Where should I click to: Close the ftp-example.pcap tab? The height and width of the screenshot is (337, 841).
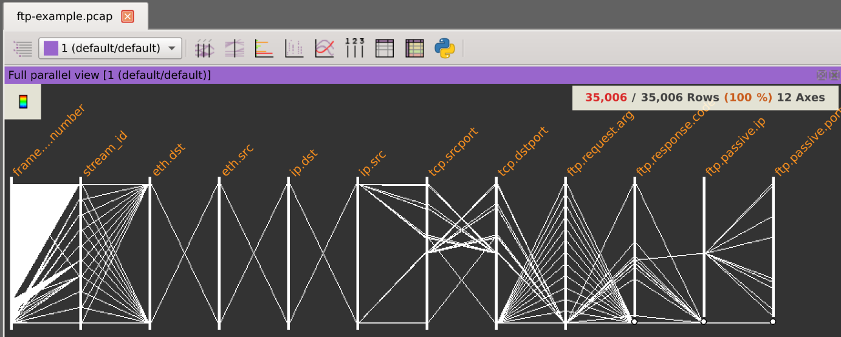[x=128, y=16]
